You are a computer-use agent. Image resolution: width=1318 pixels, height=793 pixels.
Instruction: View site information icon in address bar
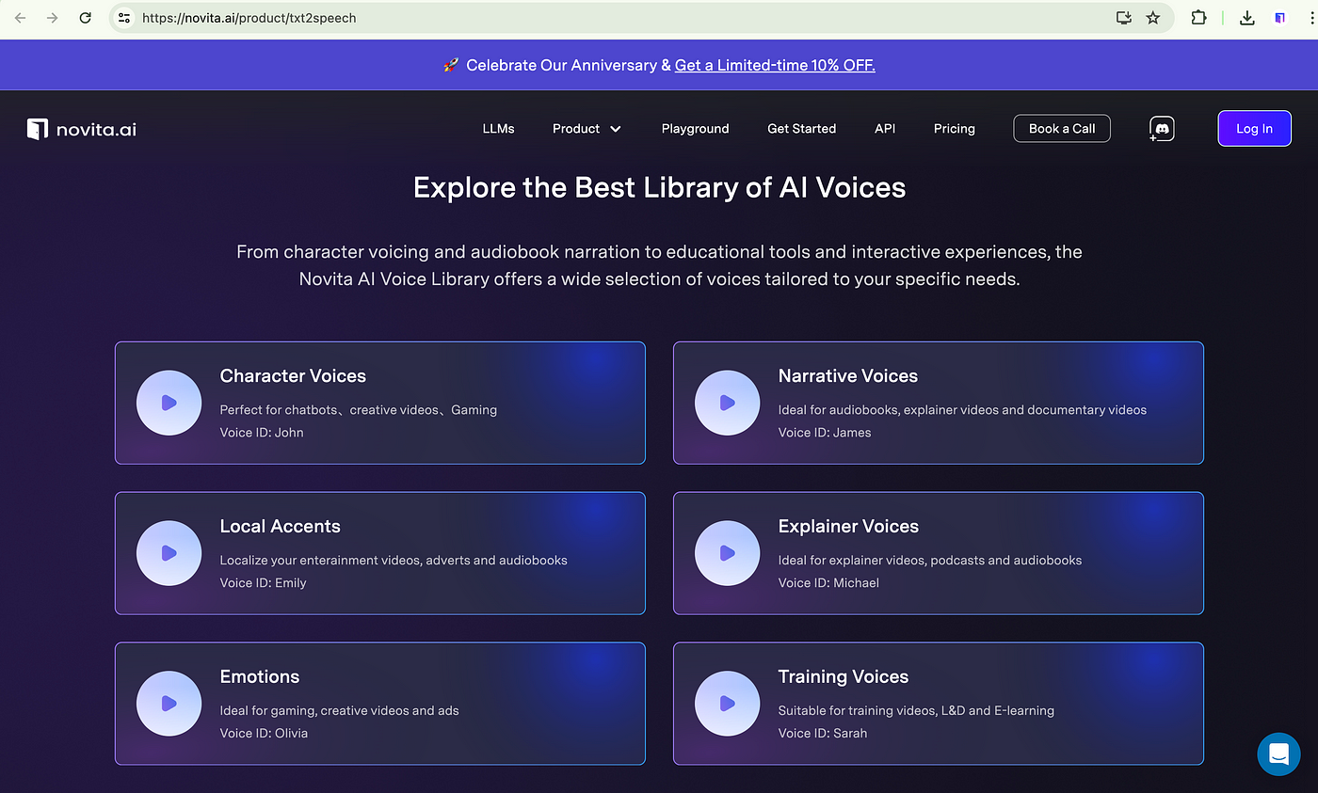[124, 18]
